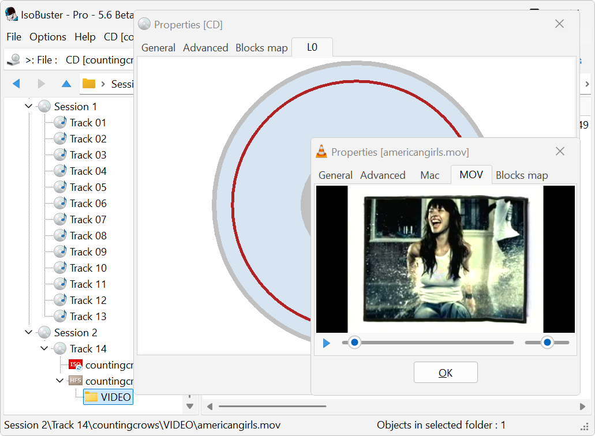Click tree panel scroll down arrow
The width and height of the screenshot is (595, 436).
(x=190, y=406)
